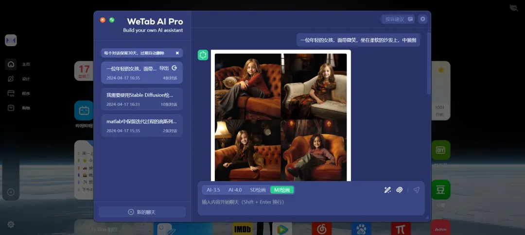
Task: Select the 一位年轻的女孩 conversation entry
Action: pyautogui.click(x=142, y=72)
